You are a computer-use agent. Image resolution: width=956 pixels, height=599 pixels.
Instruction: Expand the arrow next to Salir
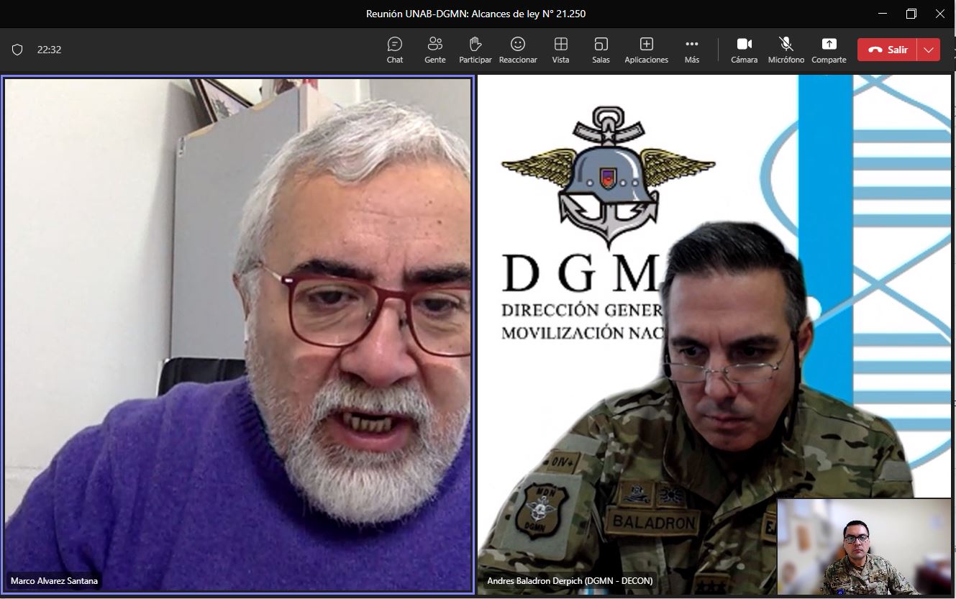(x=929, y=50)
